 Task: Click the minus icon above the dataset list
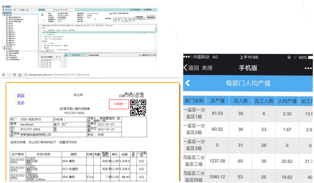60,57
